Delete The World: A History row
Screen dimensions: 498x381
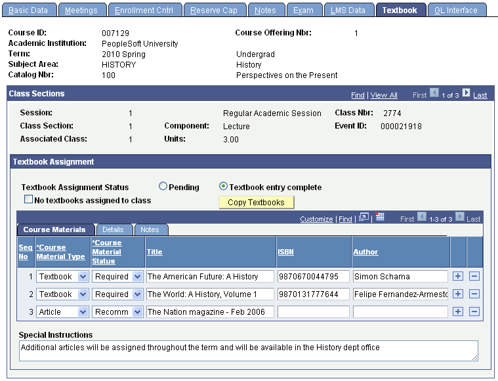pos(474,294)
